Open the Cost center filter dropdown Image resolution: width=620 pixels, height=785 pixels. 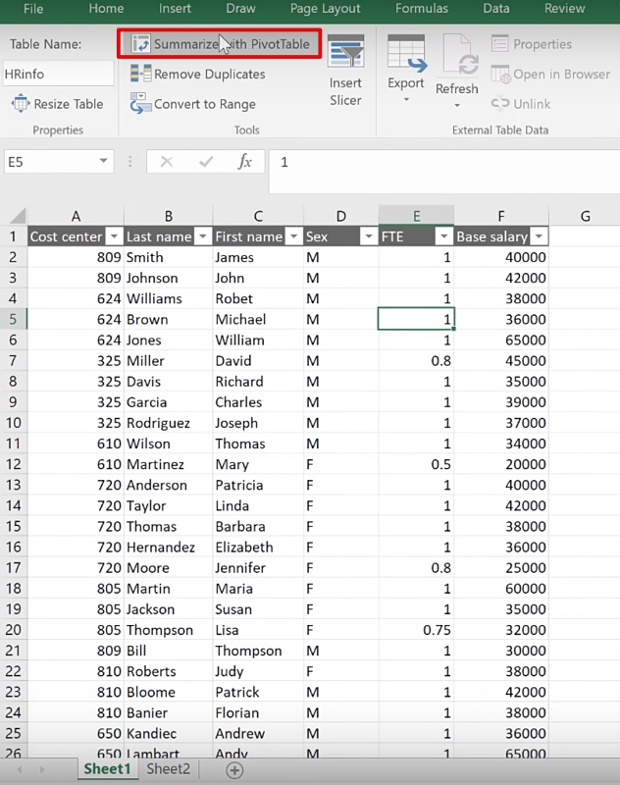point(114,236)
